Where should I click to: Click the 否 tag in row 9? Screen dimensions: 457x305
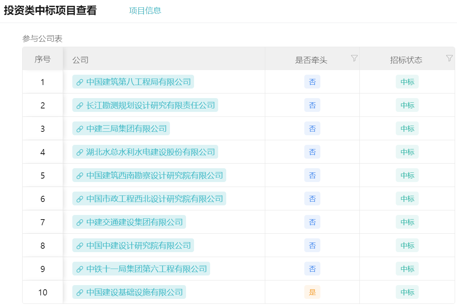(312, 269)
